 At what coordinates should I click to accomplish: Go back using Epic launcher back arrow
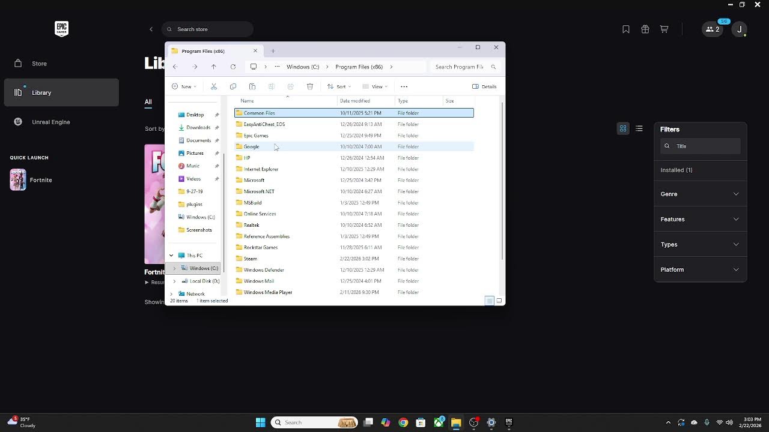tap(151, 29)
